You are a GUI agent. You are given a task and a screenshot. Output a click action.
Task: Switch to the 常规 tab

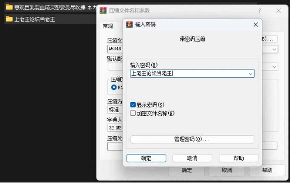pyautogui.click(x=108, y=26)
